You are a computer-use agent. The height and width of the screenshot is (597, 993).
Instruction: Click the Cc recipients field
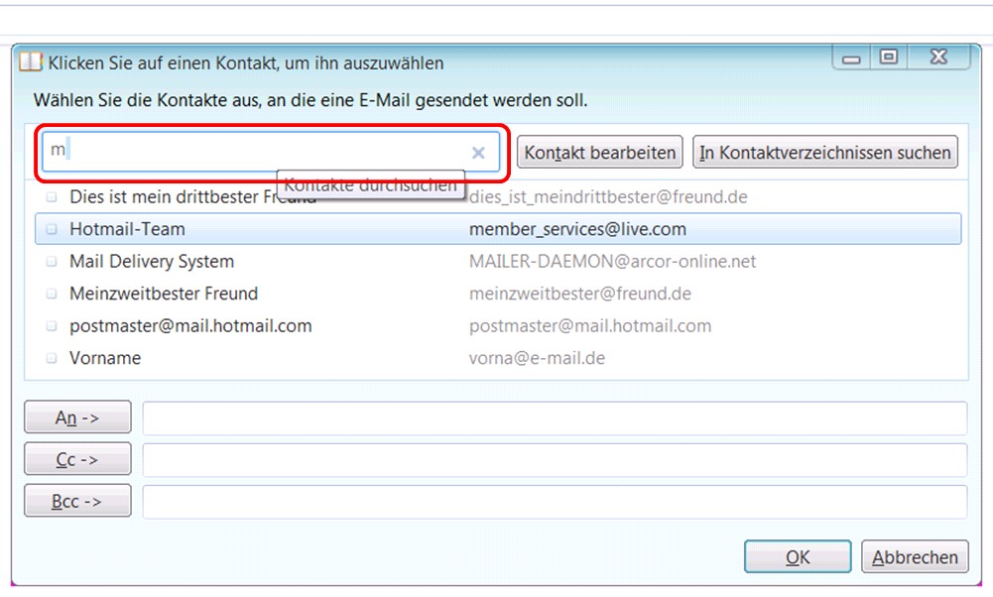[x=555, y=459]
